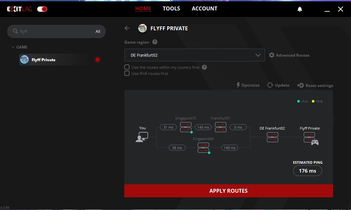Enable Use IPv6 routes first checkbox
The height and width of the screenshot is (210, 351).
127,74
